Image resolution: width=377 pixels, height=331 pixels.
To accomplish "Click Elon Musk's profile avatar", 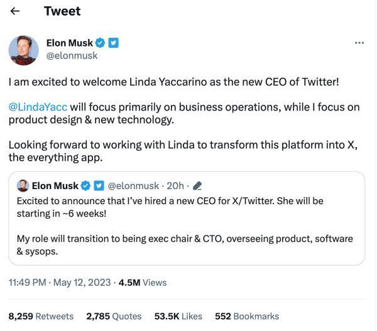I will tap(24, 50).
